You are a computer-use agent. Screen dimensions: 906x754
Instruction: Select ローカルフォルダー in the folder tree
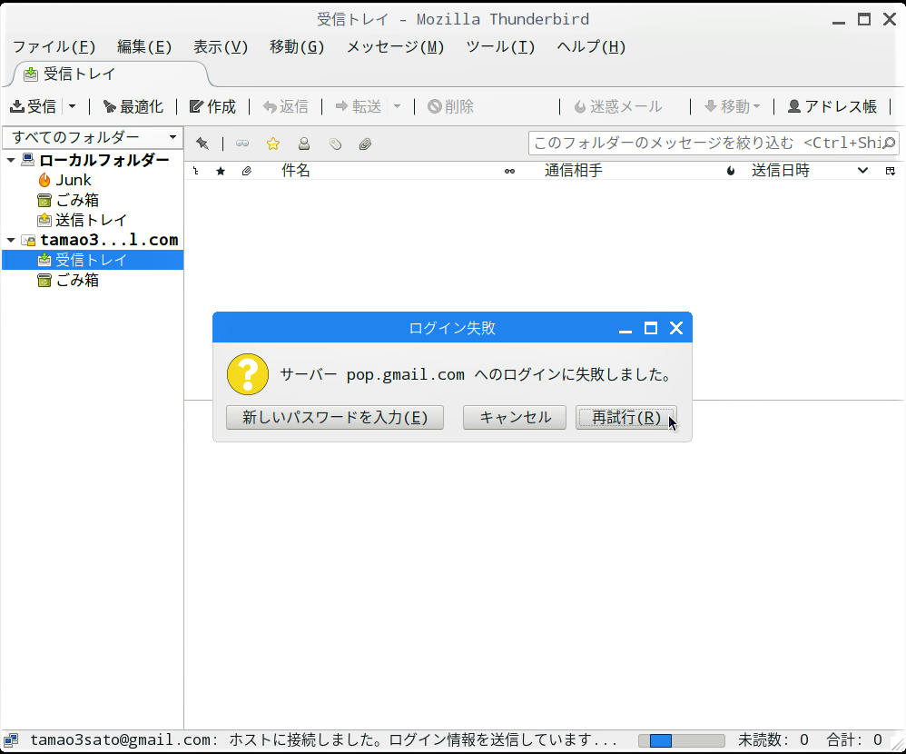pyautogui.click(x=104, y=160)
